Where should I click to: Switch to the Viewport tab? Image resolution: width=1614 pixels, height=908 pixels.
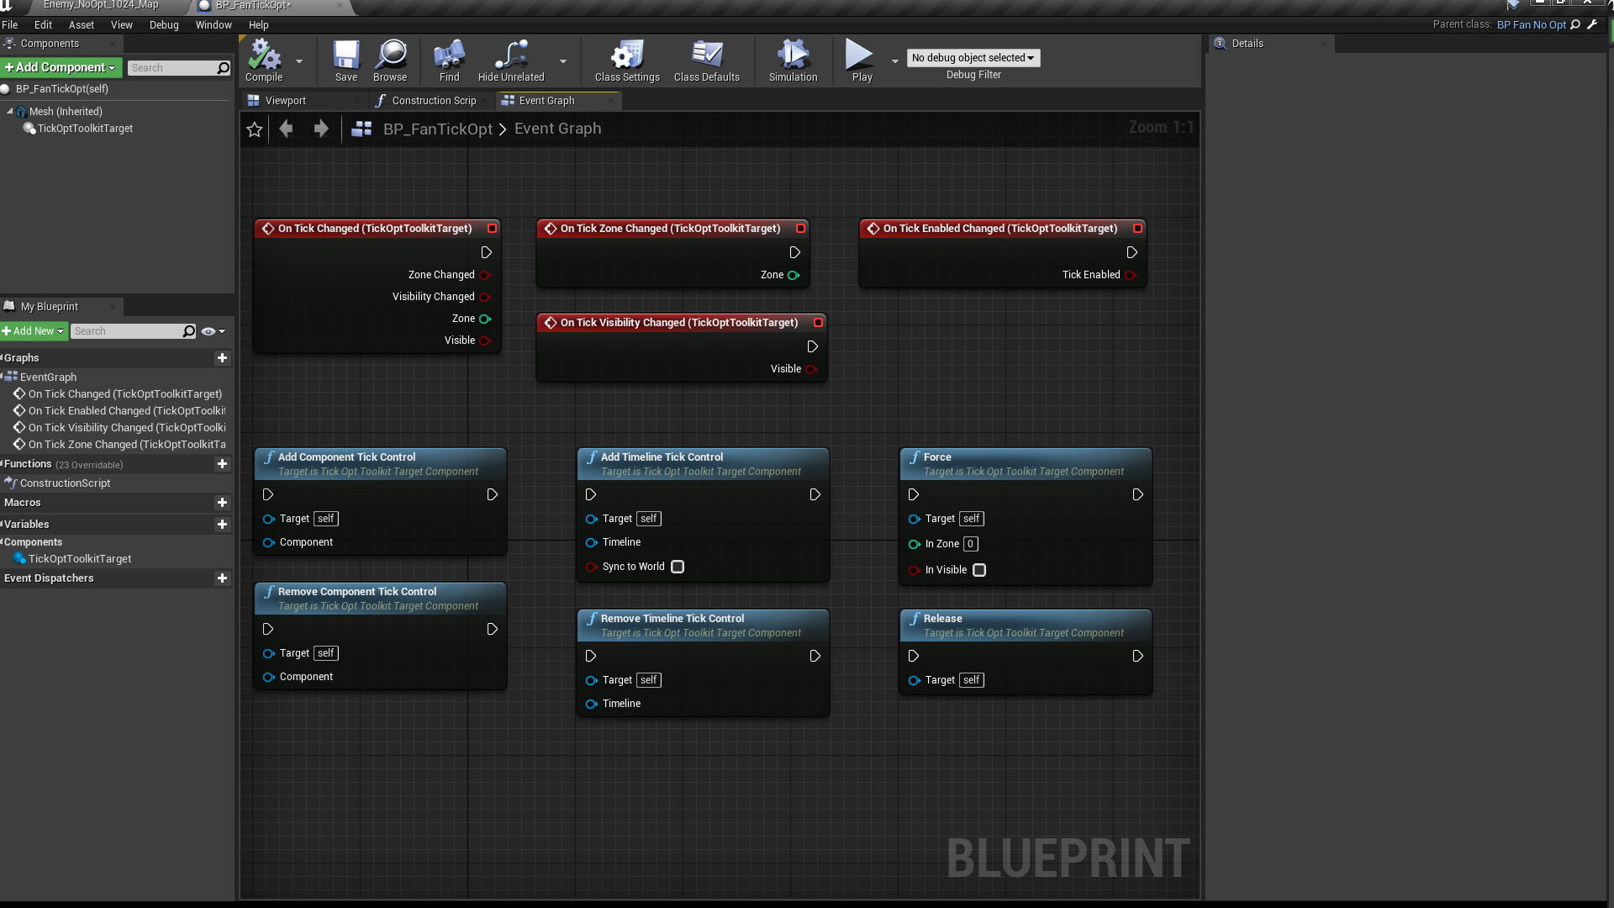pyautogui.click(x=285, y=101)
